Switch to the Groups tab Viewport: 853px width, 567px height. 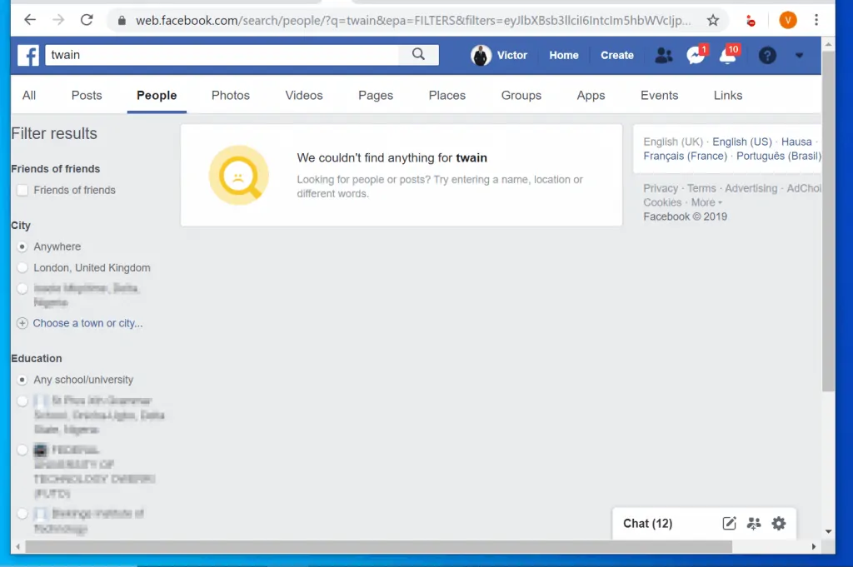(521, 95)
